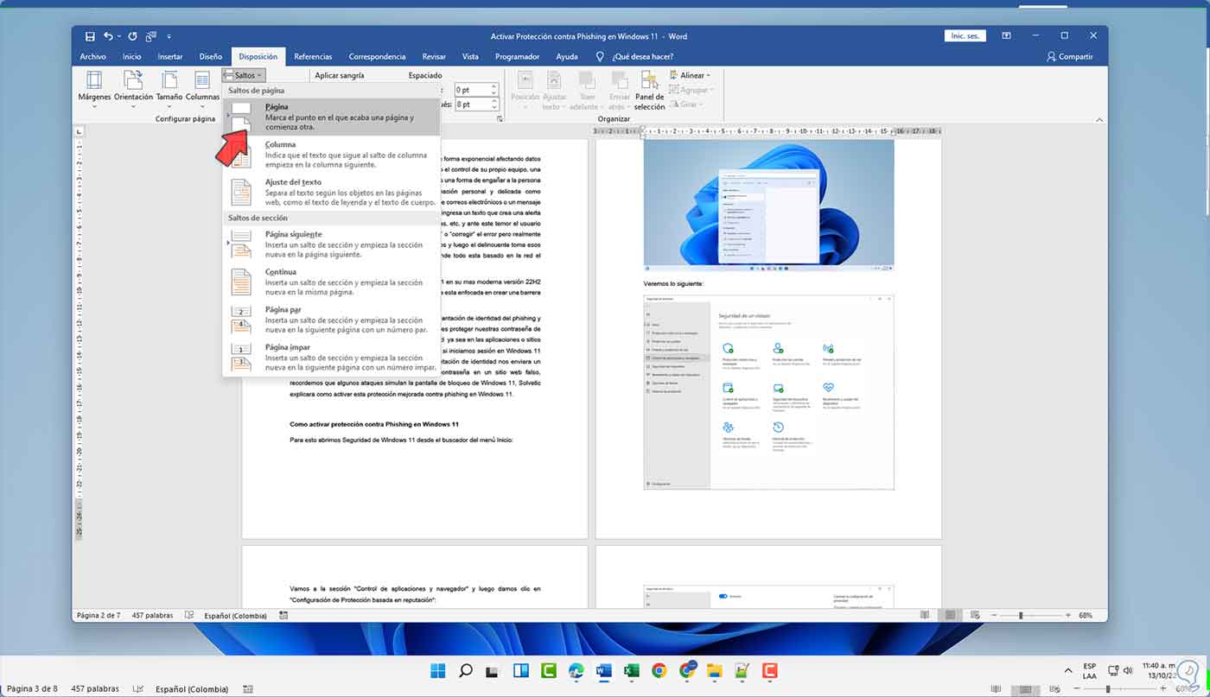Click the Word icon in the taskbar
Image resolution: width=1210 pixels, height=697 pixels.
pos(603,671)
